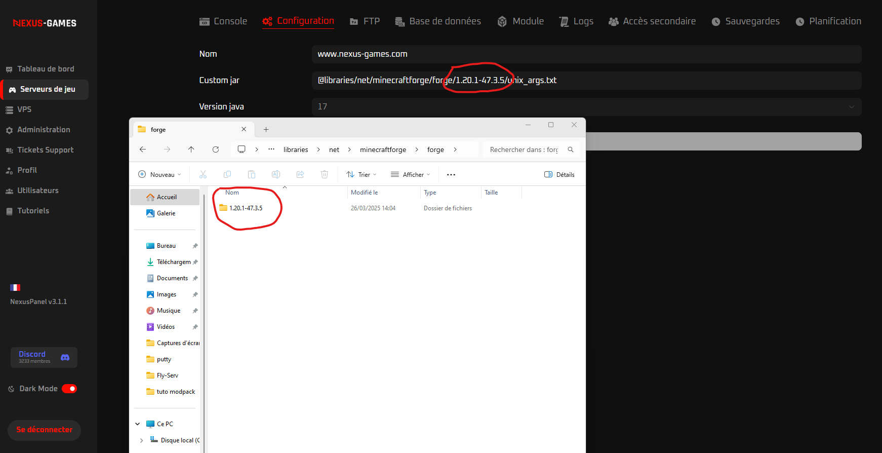
Task: Go up one folder level
Action: coord(191,149)
